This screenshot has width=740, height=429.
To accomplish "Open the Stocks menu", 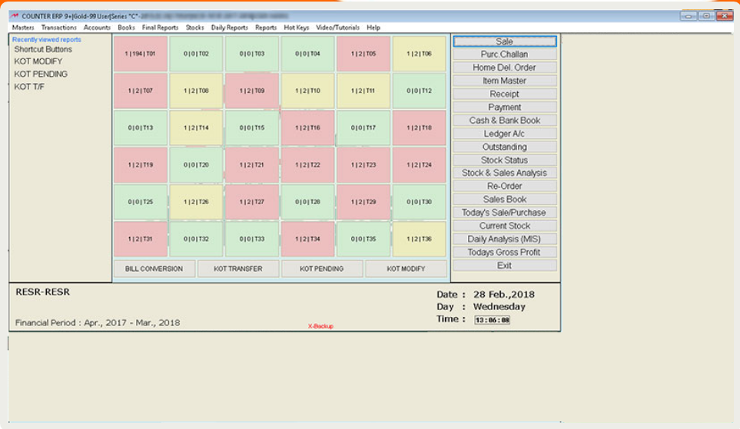I will (x=194, y=28).
